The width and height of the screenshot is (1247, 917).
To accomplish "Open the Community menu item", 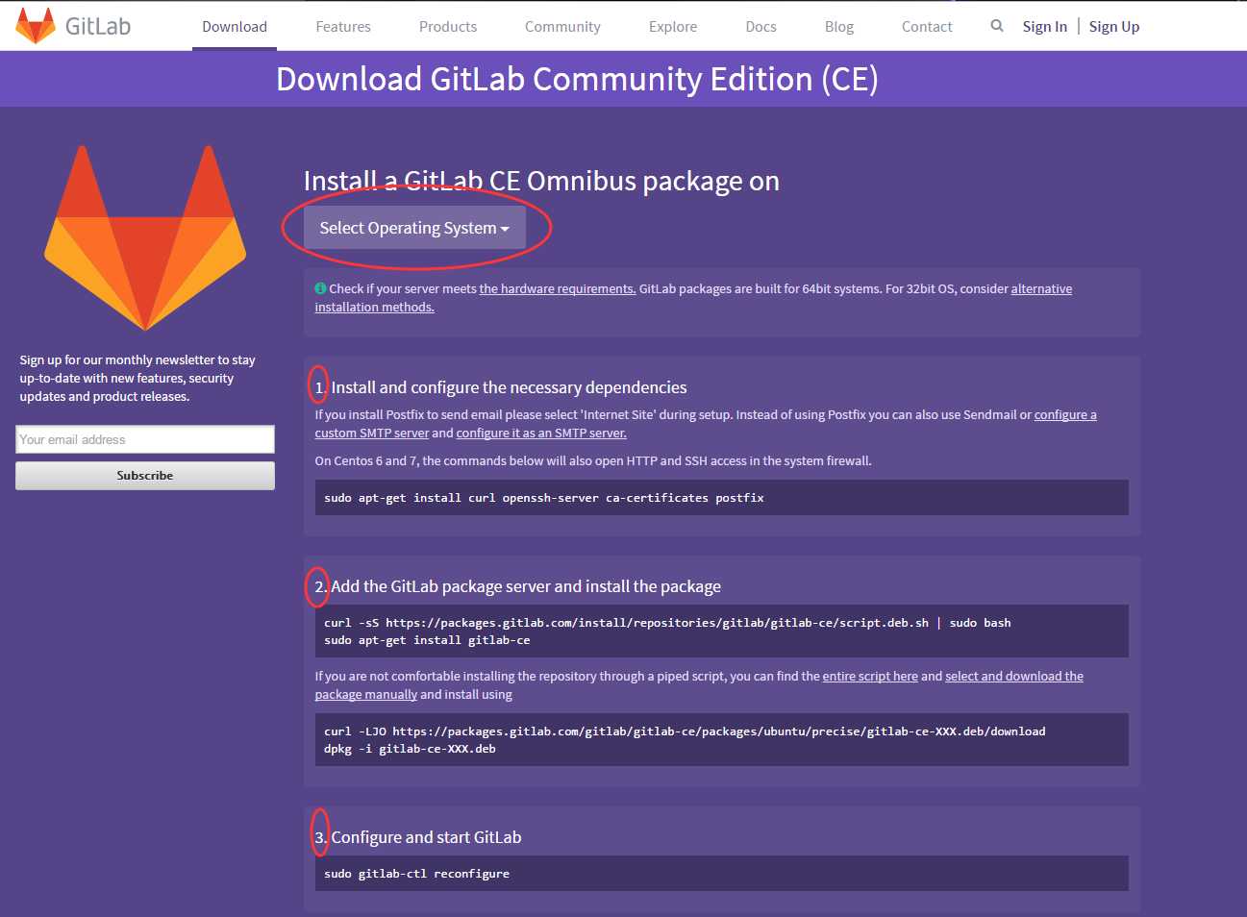I will 562,27.
